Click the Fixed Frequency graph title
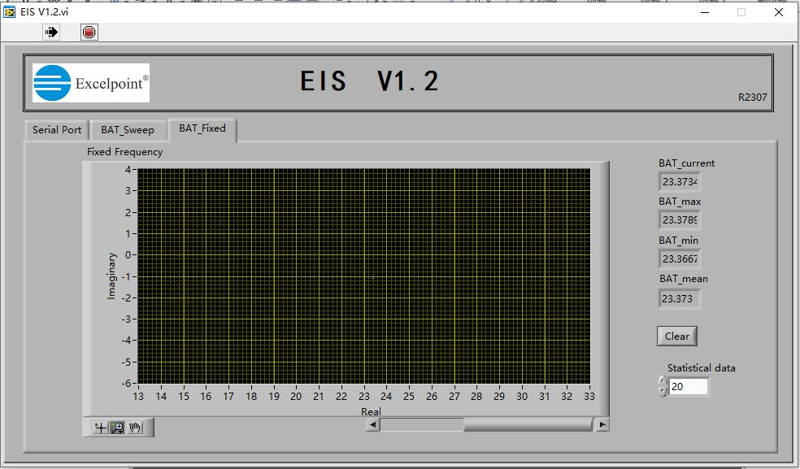 click(124, 151)
